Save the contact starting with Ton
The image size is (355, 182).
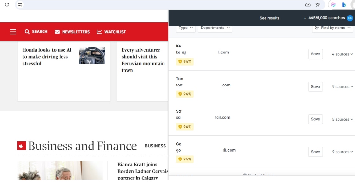coord(315,87)
